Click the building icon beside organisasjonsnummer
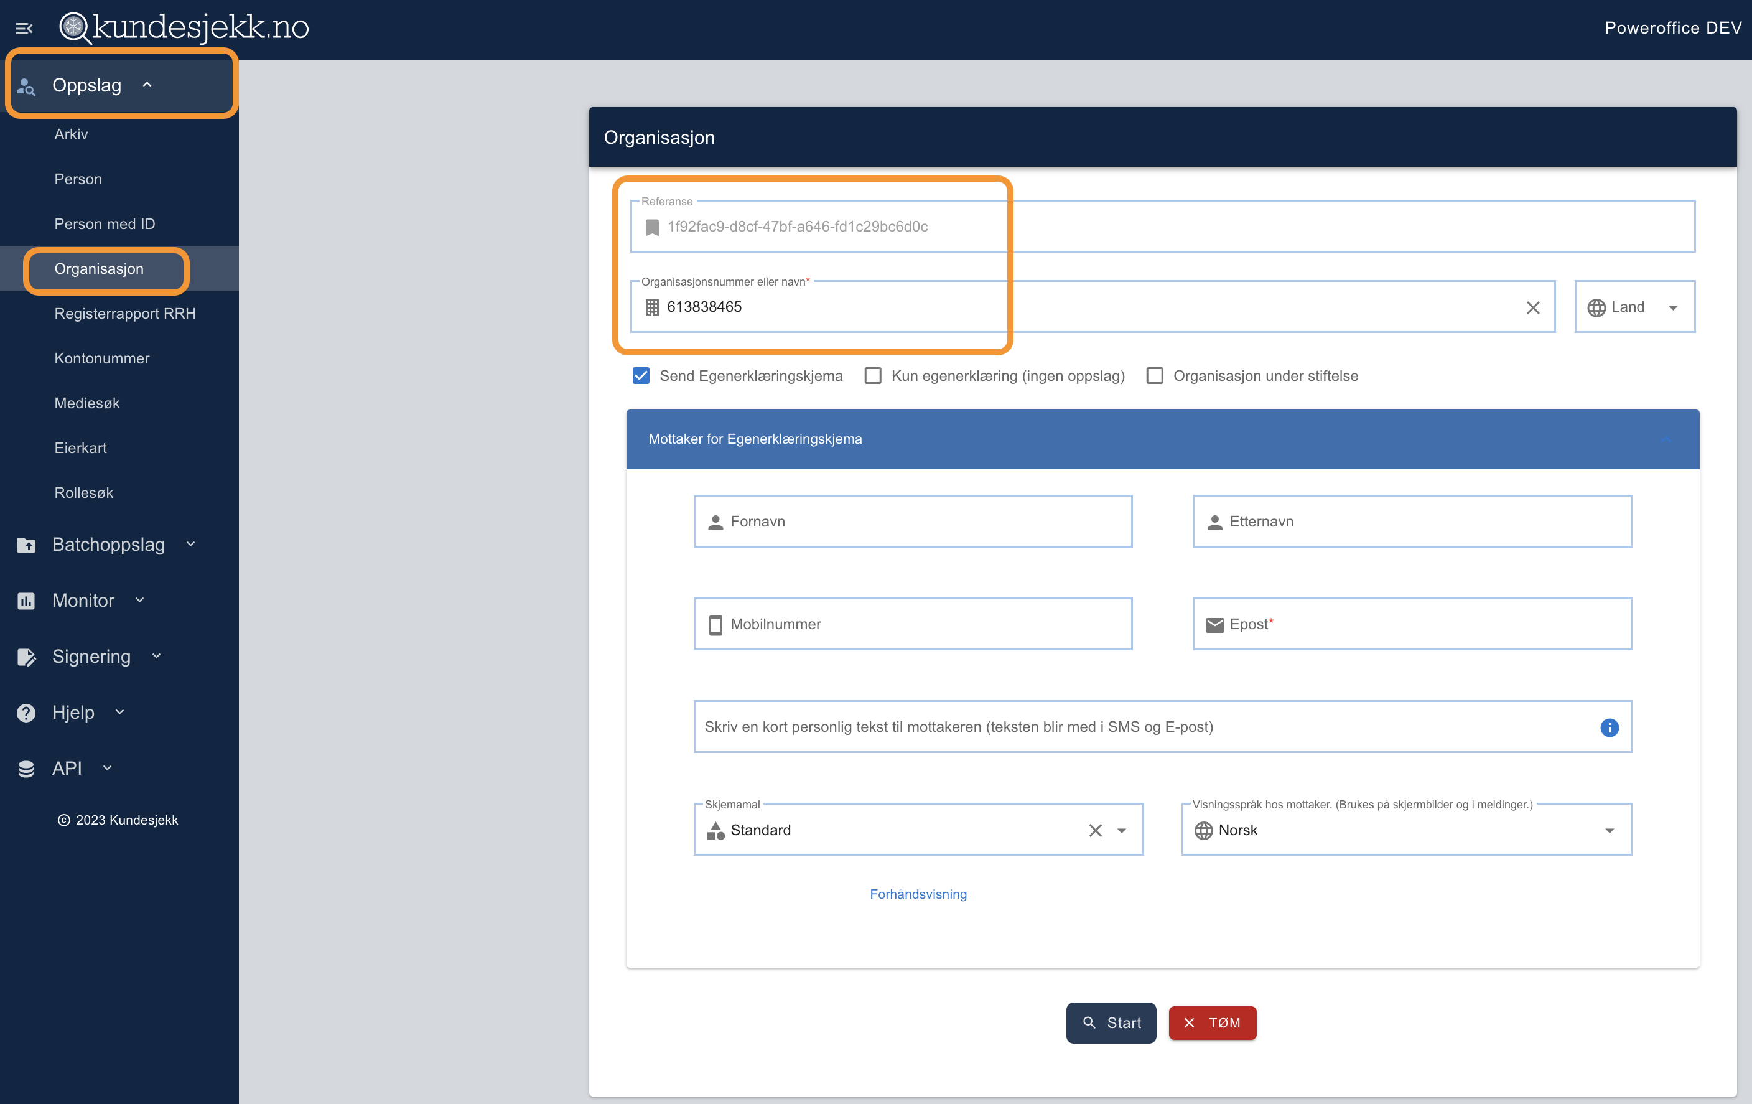 coord(652,307)
